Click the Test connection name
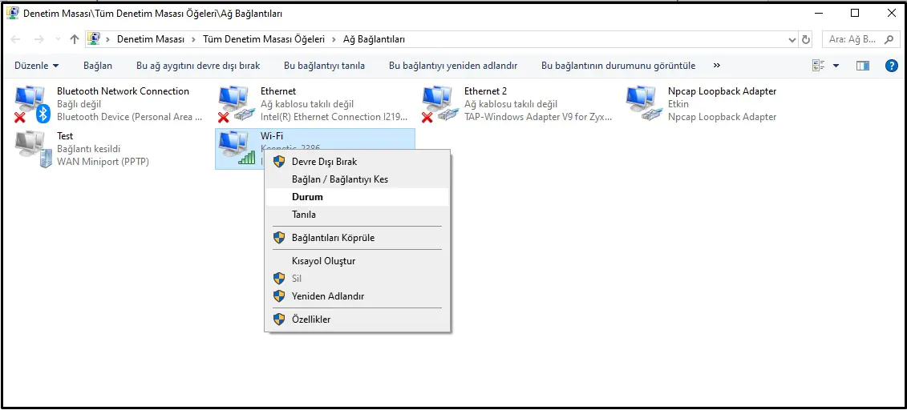The height and width of the screenshot is (410, 907). coord(65,136)
